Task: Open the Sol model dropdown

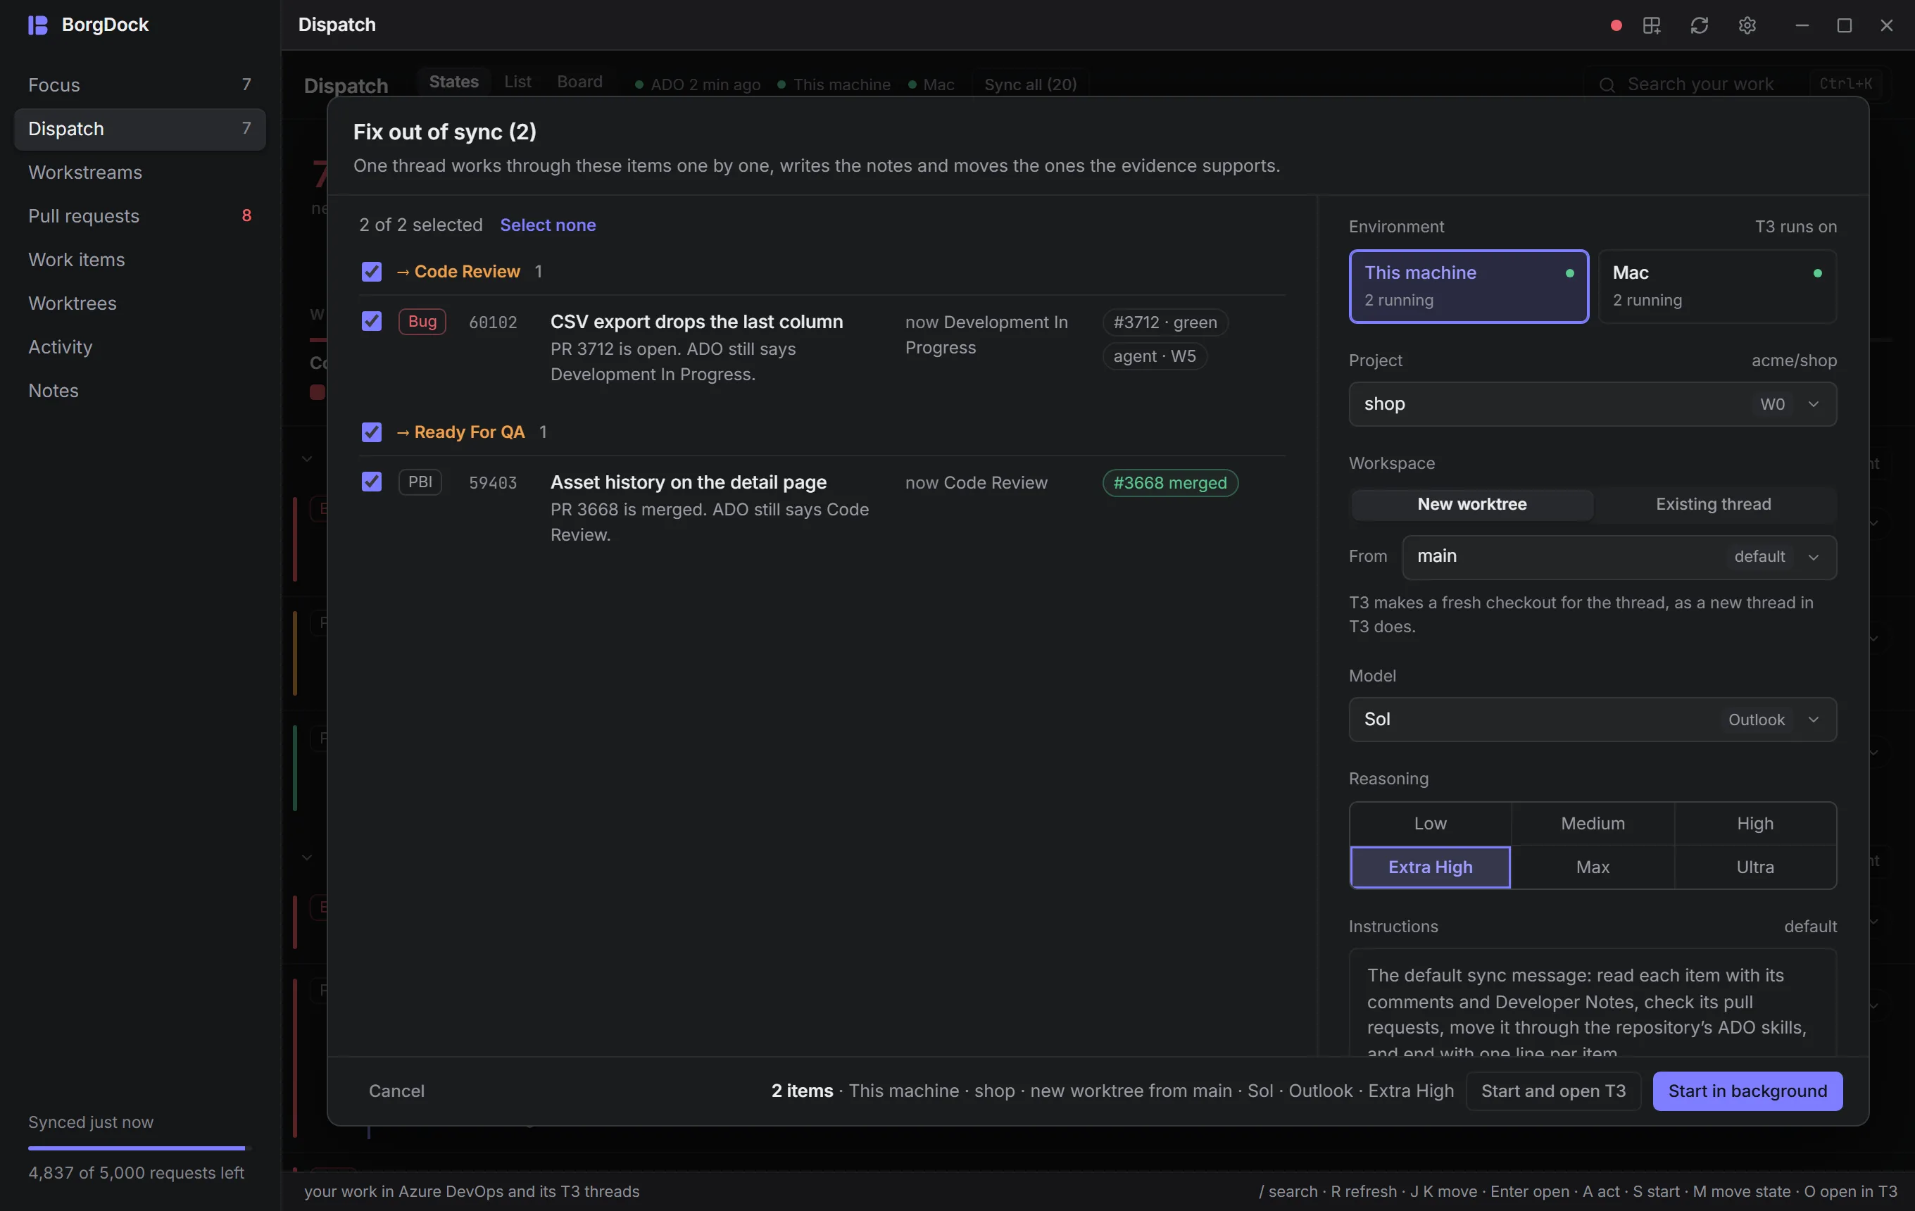Action: point(1593,720)
